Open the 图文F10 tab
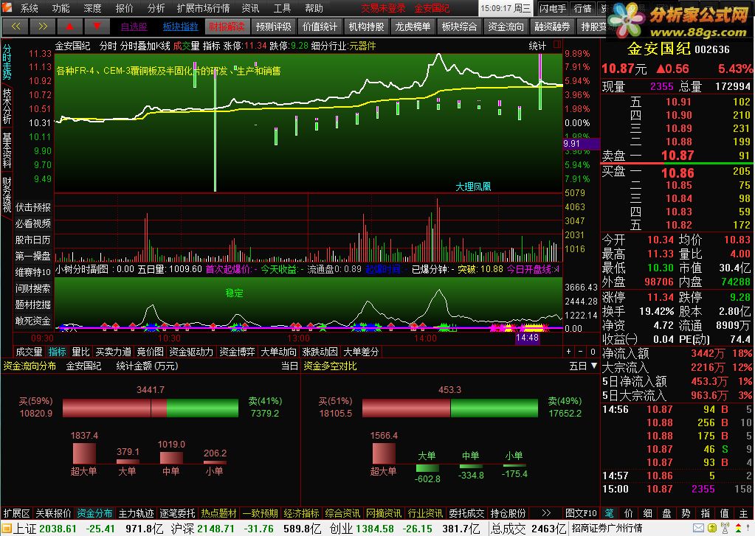Image resolution: width=755 pixels, height=536 pixels. (581, 513)
